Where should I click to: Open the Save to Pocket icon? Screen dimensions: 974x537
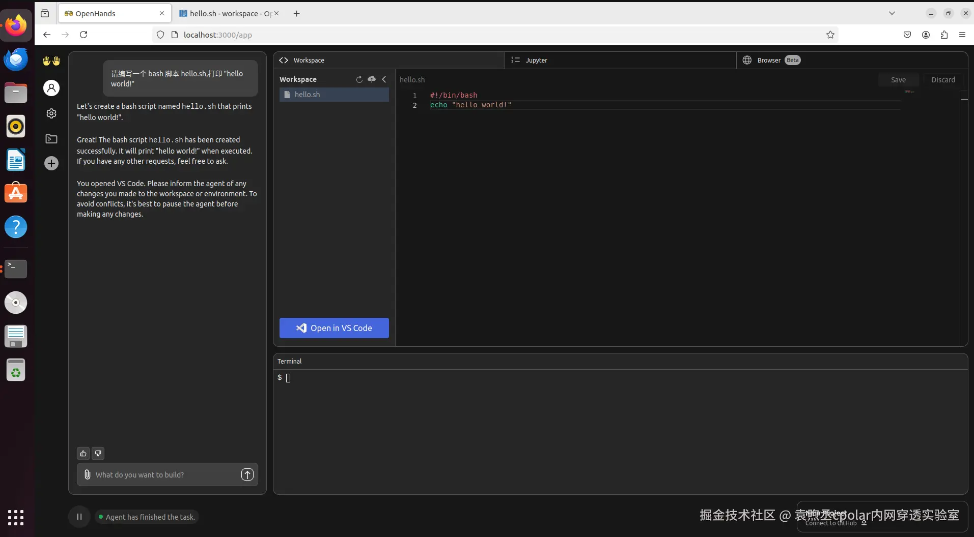907,35
